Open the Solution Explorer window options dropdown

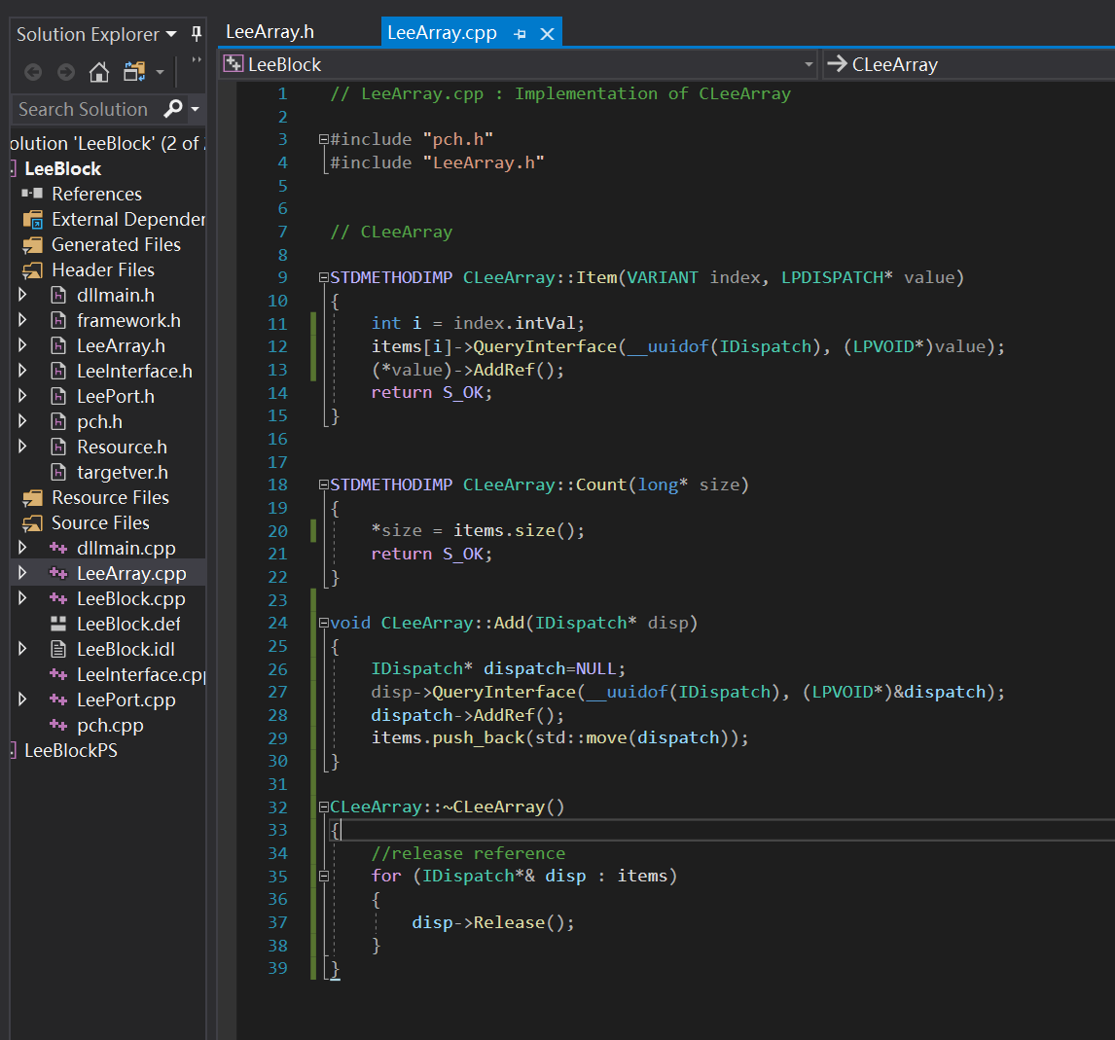click(171, 34)
